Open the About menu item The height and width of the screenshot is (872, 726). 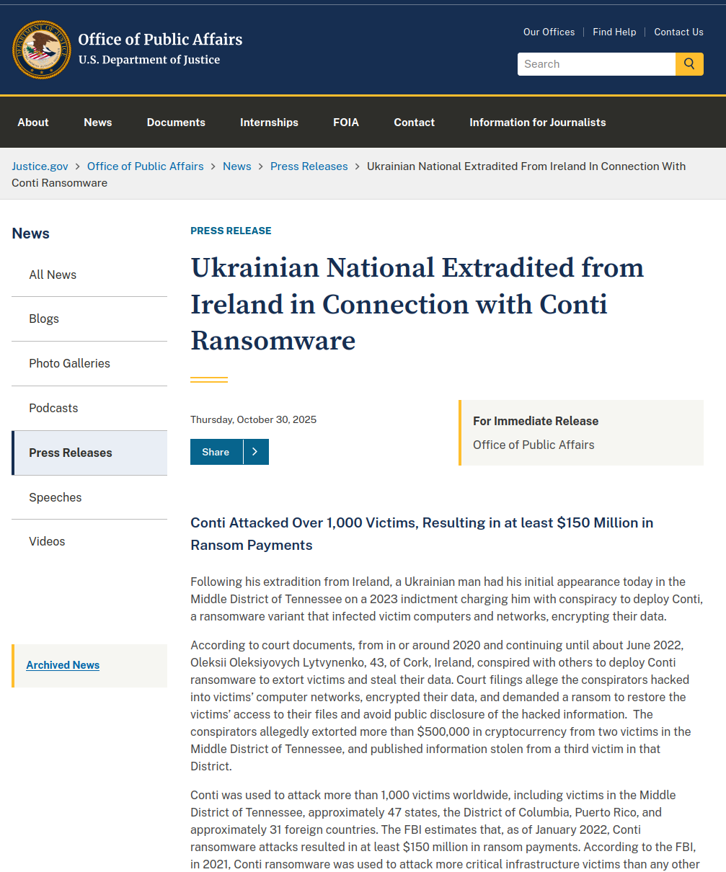[33, 123]
